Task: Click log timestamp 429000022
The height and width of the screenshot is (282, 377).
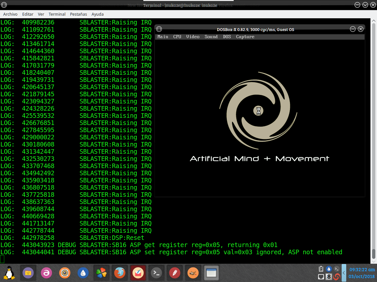Action: click(x=38, y=137)
